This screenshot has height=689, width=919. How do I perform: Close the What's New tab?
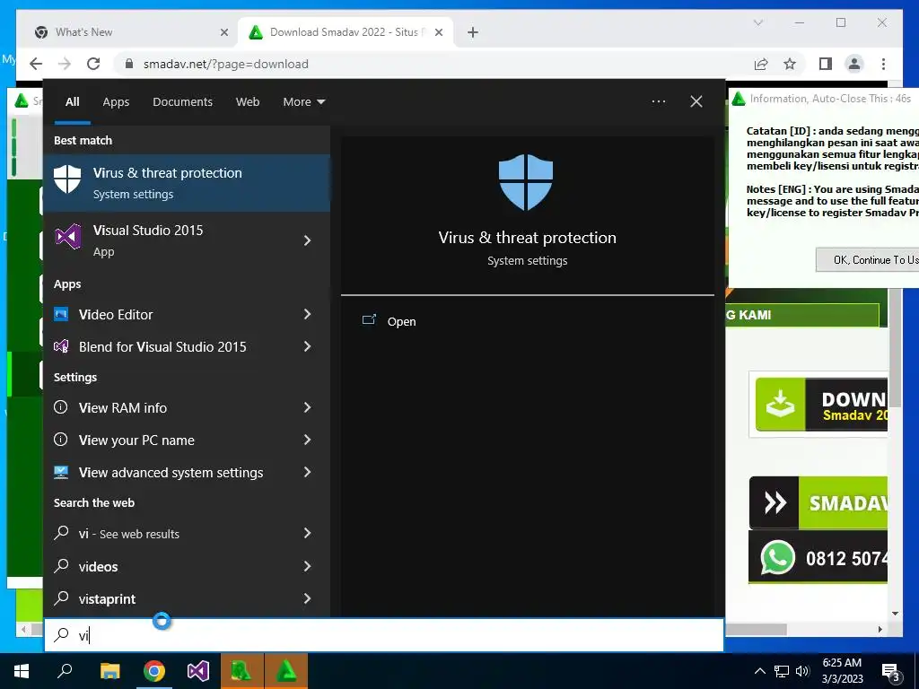click(x=223, y=33)
